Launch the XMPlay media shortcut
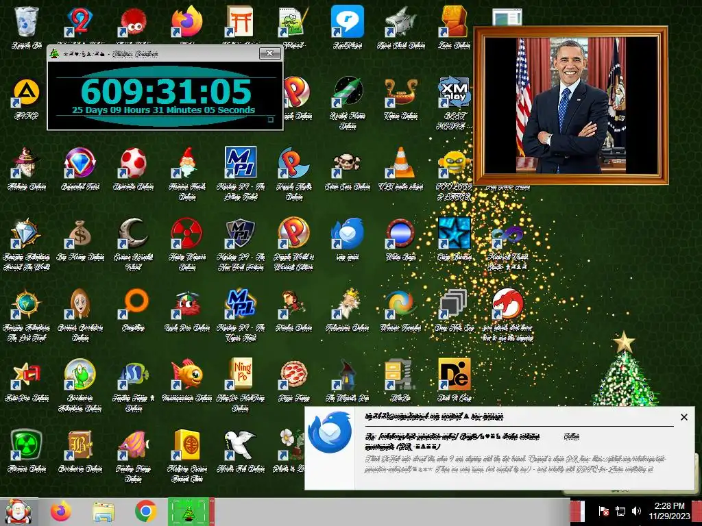Image resolution: width=702 pixels, height=526 pixels. click(x=454, y=92)
